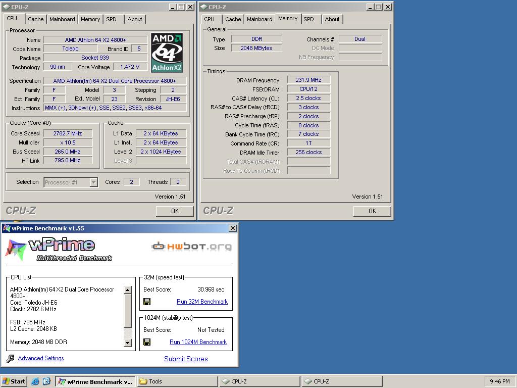Screen dimensions: 517x388
Task: Click the DRAM Idle Timer 256 clocks value
Action: click(308, 152)
